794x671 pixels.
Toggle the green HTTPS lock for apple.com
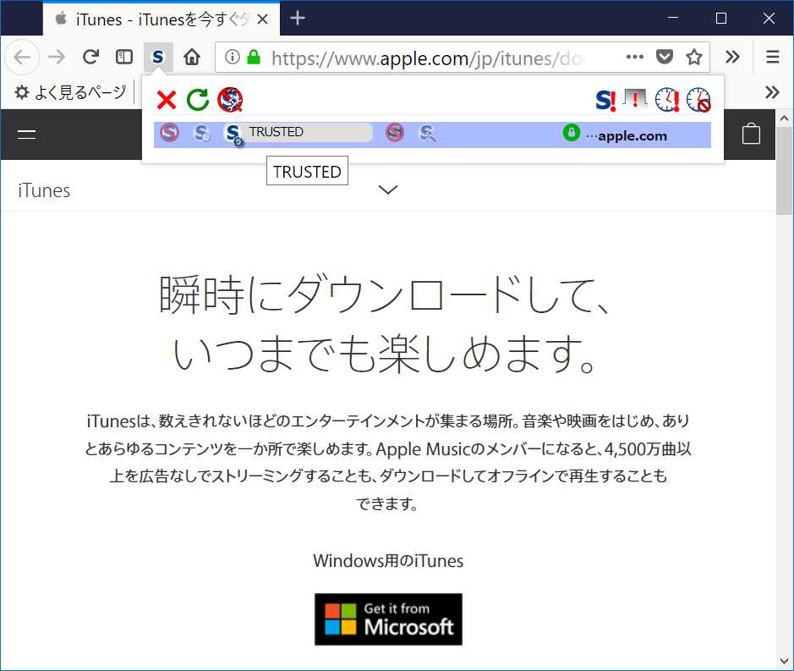coord(572,133)
